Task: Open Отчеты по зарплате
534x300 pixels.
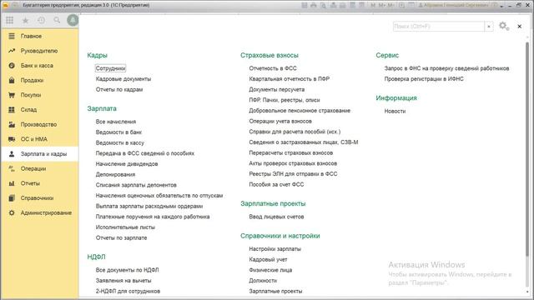Action: [121, 237]
